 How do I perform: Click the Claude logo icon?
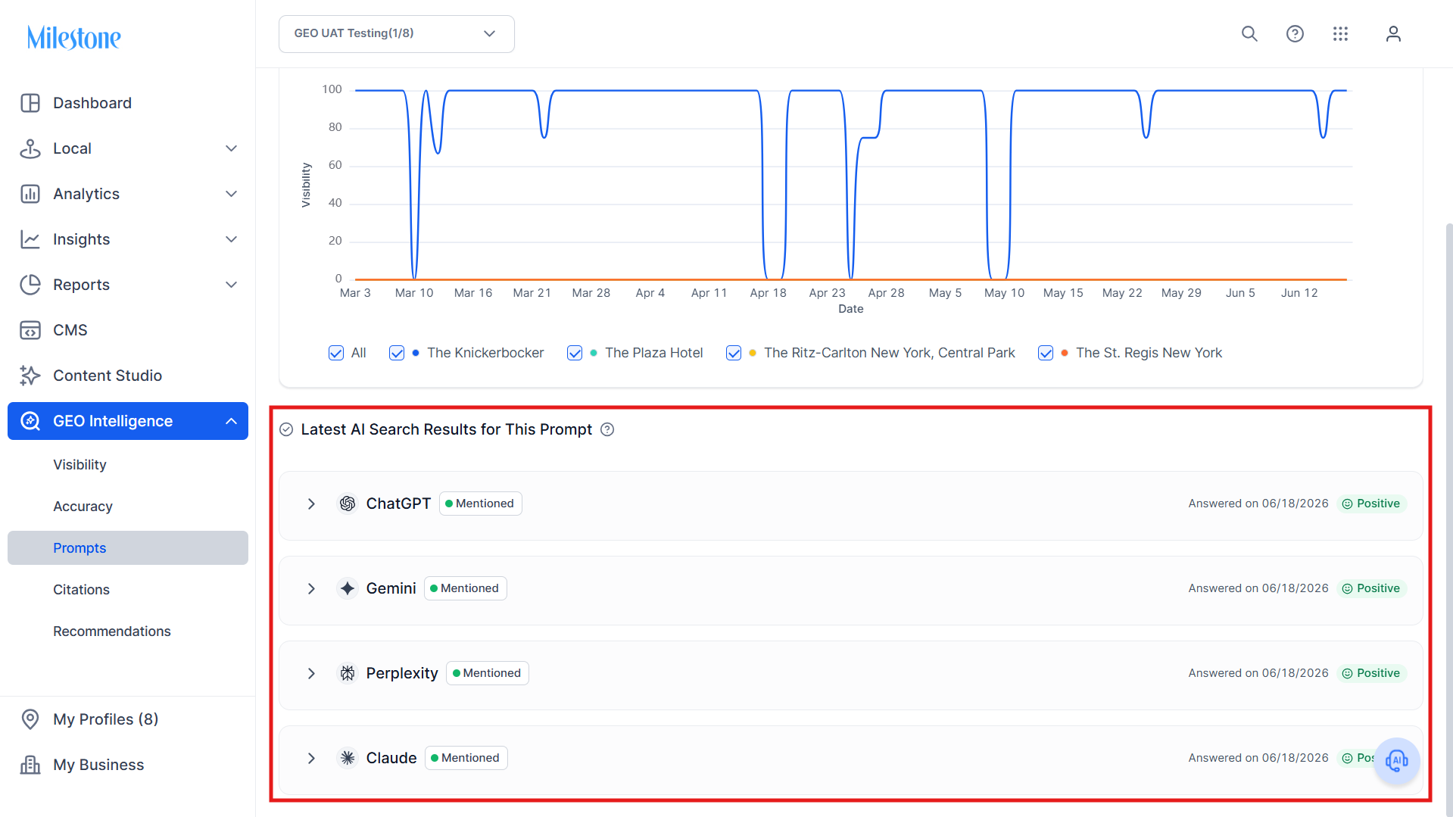click(348, 758)
